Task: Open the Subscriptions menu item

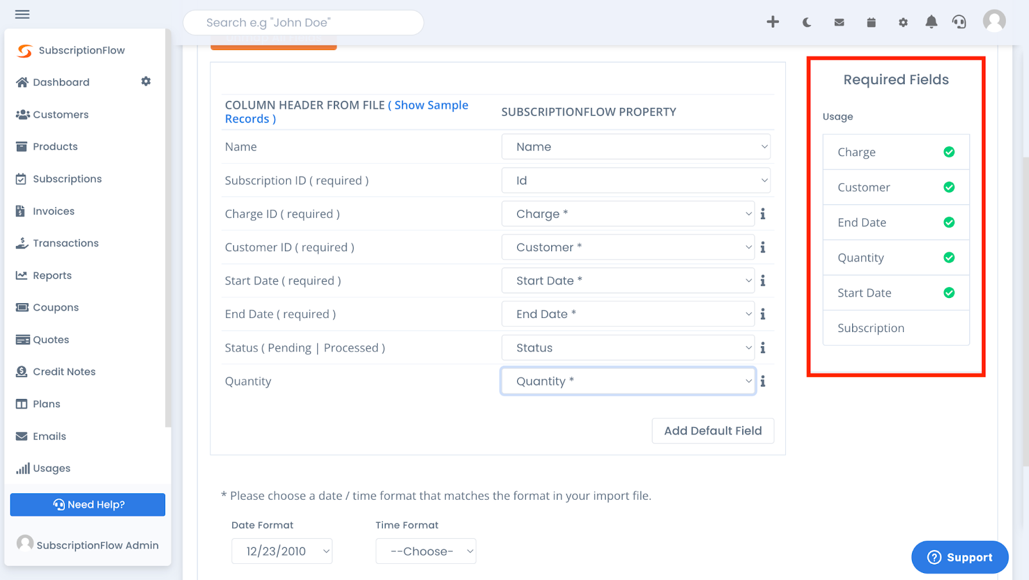Action: point(67,179)
